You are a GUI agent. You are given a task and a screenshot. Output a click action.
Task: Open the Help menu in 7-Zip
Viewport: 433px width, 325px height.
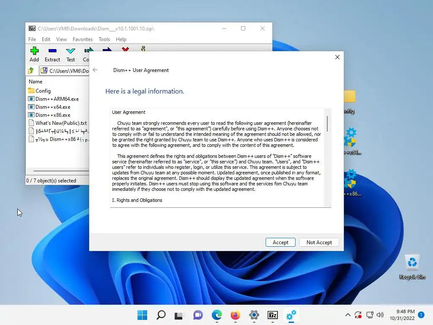point(121,39)
